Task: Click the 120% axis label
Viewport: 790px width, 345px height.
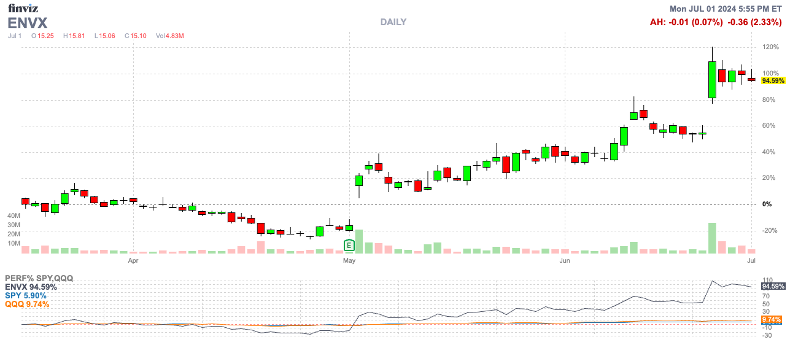Action: point(770,47)
